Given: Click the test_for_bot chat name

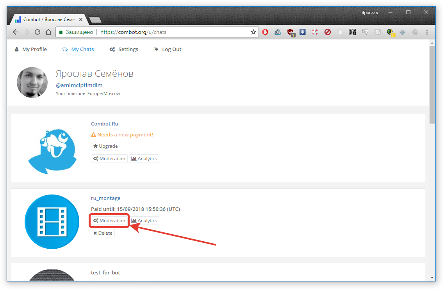Looking at the screenshot, I should 105,272.
